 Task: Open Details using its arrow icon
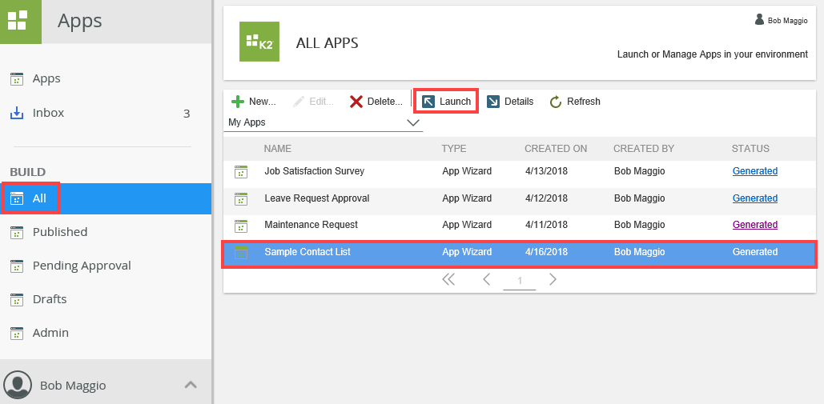493,102
